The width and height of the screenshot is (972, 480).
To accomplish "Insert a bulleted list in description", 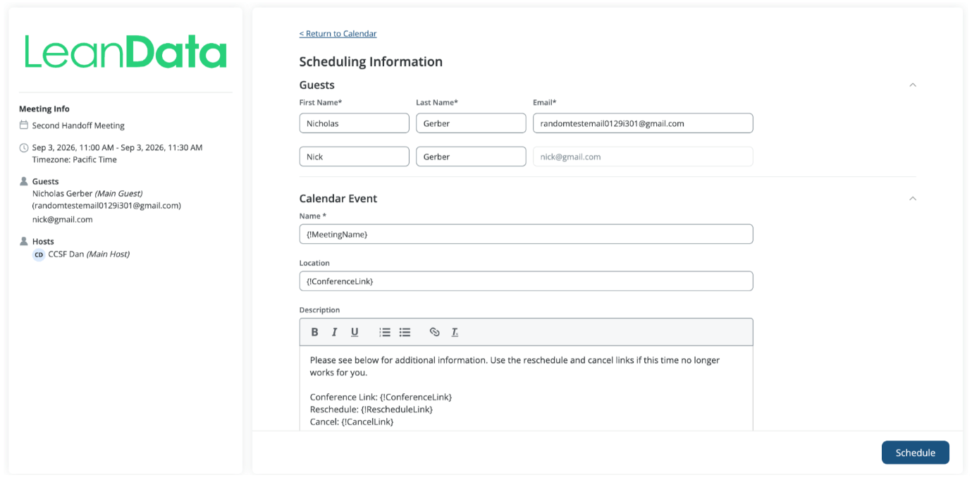I will [405, 332].
